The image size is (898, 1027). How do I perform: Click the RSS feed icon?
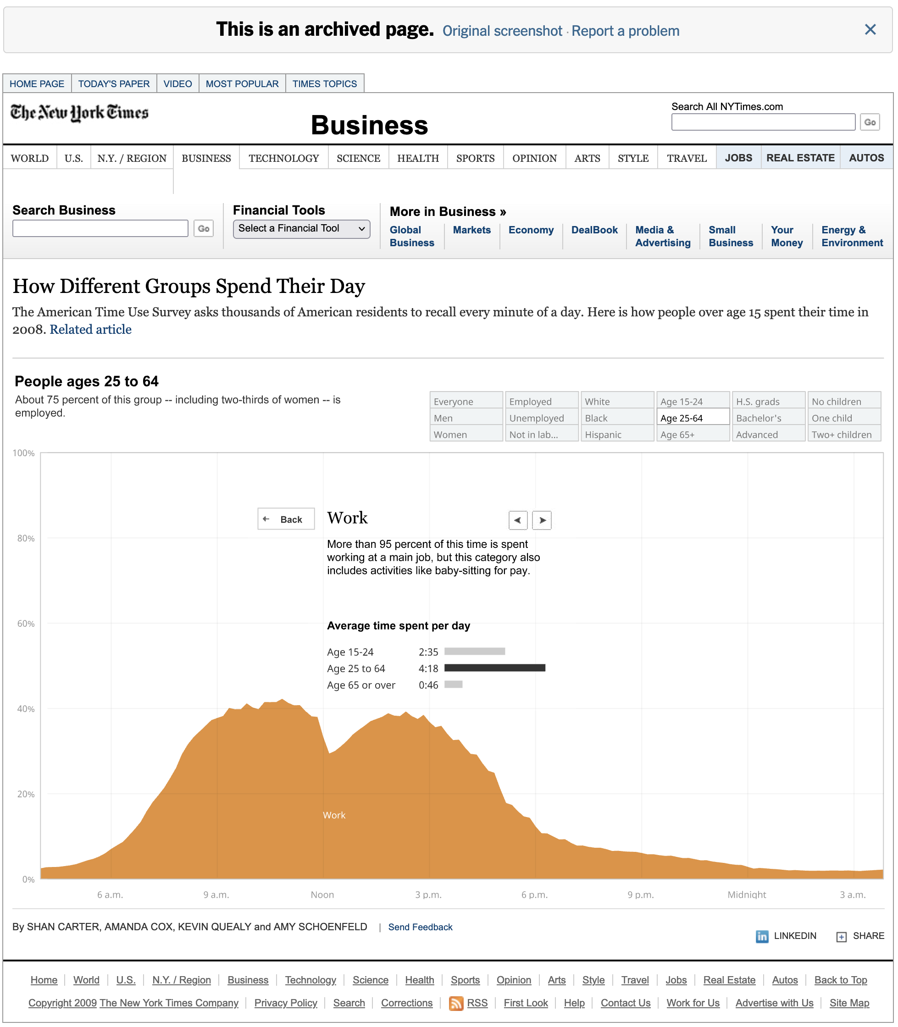point(455,1004)
